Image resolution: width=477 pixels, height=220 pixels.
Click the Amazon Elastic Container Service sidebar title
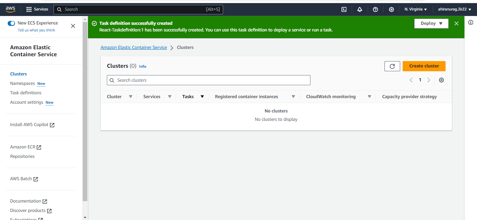(x=34, y=51)
